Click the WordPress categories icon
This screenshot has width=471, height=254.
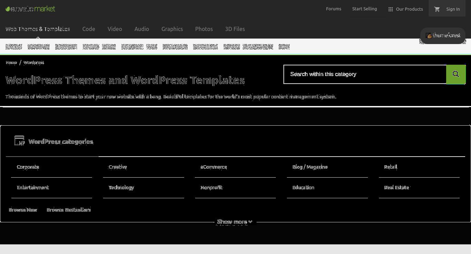[20, 141]
